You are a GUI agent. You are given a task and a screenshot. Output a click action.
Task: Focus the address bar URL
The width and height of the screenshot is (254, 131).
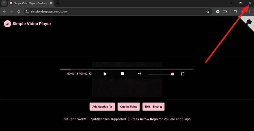(50, 12)
